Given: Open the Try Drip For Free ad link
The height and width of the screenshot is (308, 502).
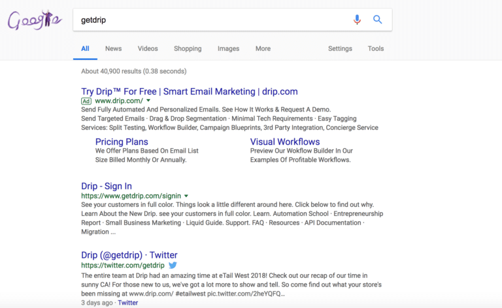Looking at the screenshot, I should point(189,91).
